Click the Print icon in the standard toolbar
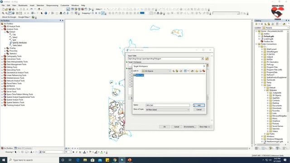This screenshot has height=163, width=290. [x=13, y=9]
